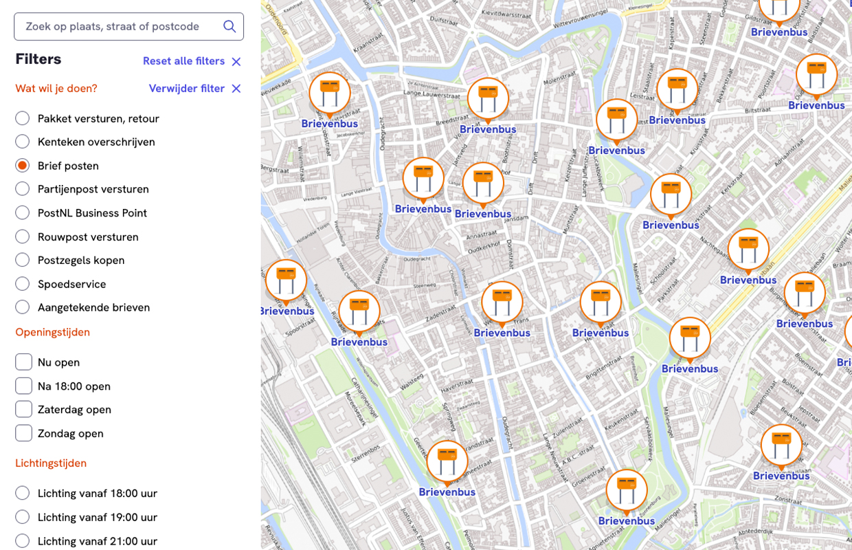
Task: Choose Aangetekende brieven
Action: click(x=23, y=307)
